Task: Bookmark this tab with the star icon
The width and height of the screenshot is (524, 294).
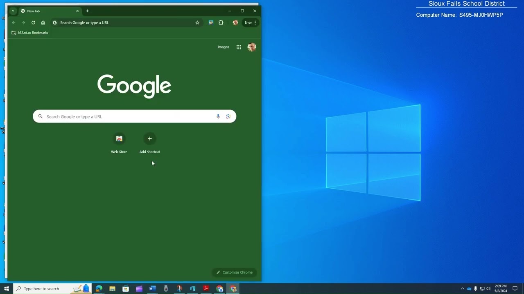Action: click(x=197, y=22)
